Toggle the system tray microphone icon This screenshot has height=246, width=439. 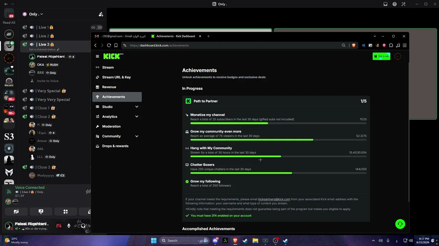click(388, 241)
